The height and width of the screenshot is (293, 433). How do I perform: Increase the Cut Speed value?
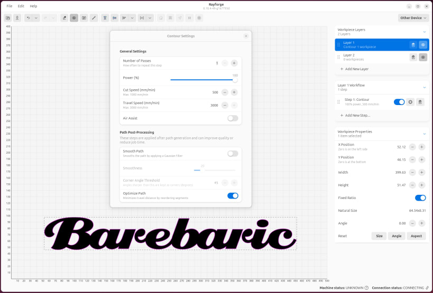[x=234, y=92]
